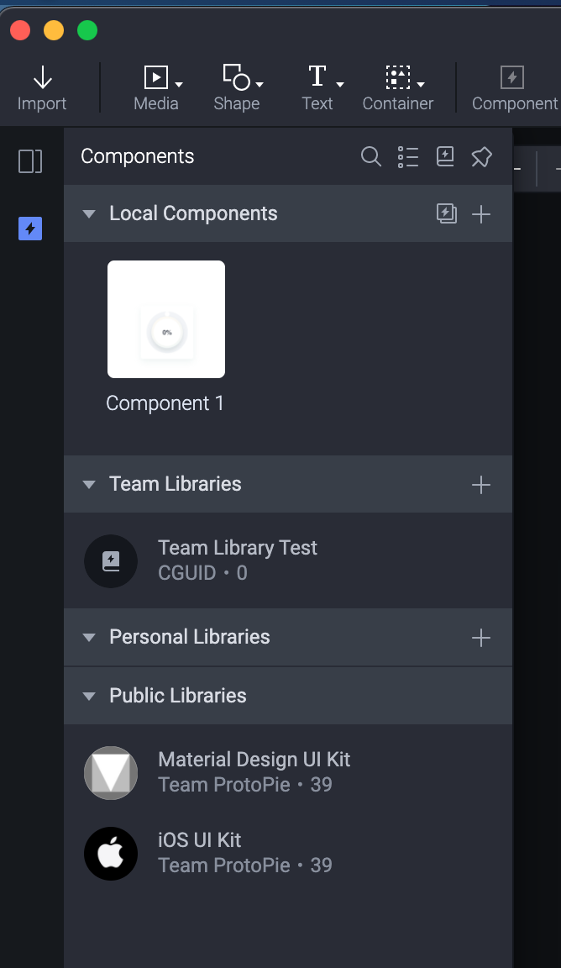Switch components to list view
561x968 pixels.
click(x=408, y=156)
